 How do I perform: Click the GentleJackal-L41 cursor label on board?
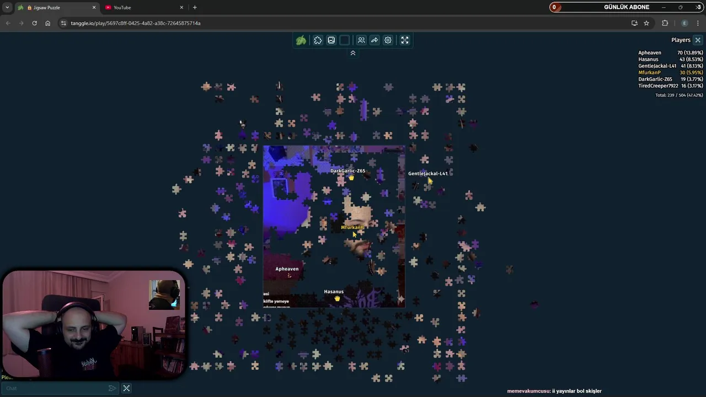(428, 174)
